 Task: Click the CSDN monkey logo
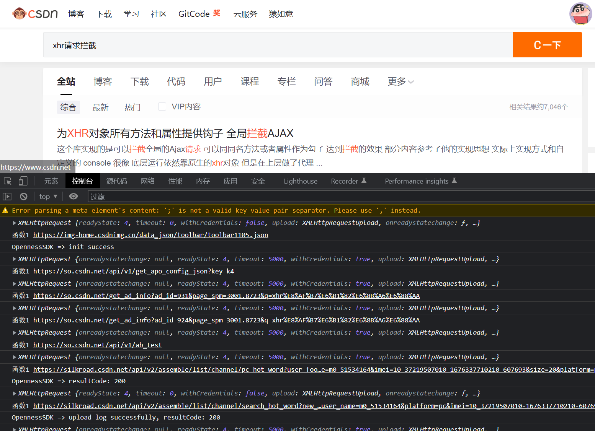point(19,13)
